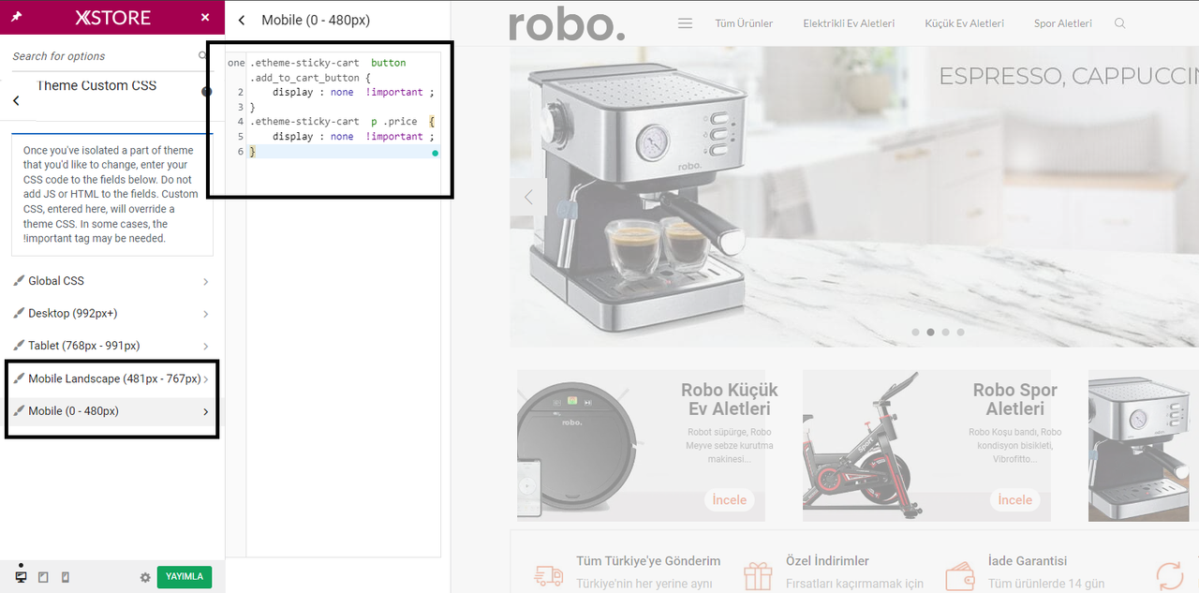This screenshot has width=1199, height=593.
Task: Open Spor Aletleri menu item
Action: point(1063,23)
